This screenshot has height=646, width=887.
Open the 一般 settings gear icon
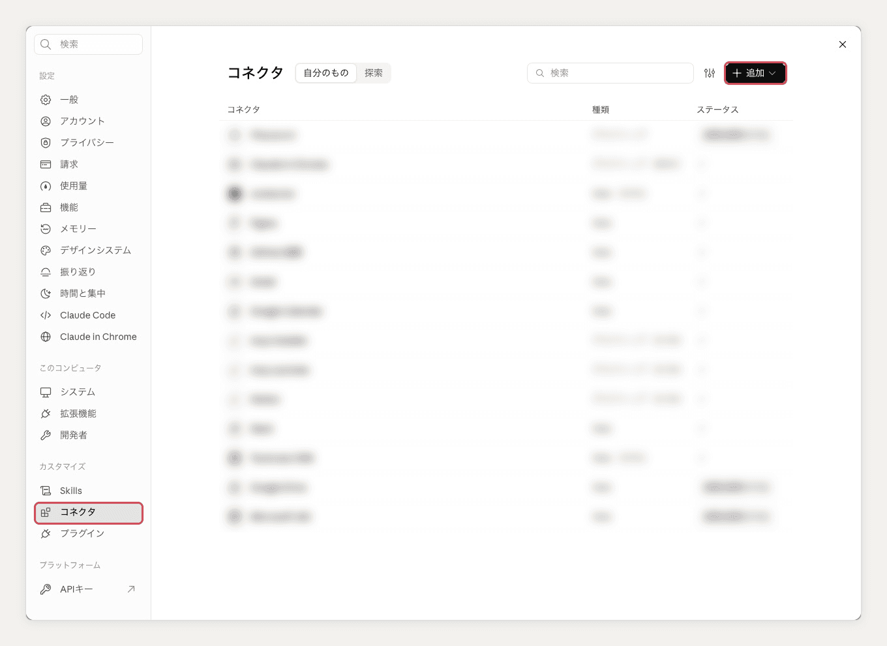tap(46, 100)
